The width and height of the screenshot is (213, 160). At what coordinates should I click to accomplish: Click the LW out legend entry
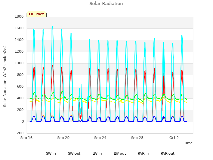(116, 153)
